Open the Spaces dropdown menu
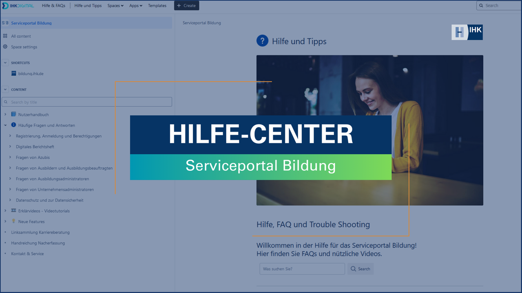522x293 pixels. pyautogui.click(x=115, y=6)
